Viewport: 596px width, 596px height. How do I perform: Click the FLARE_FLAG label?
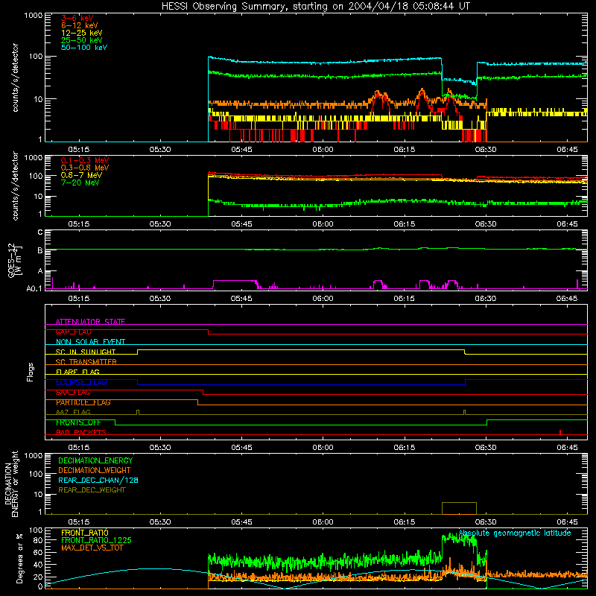pos(77,372)
